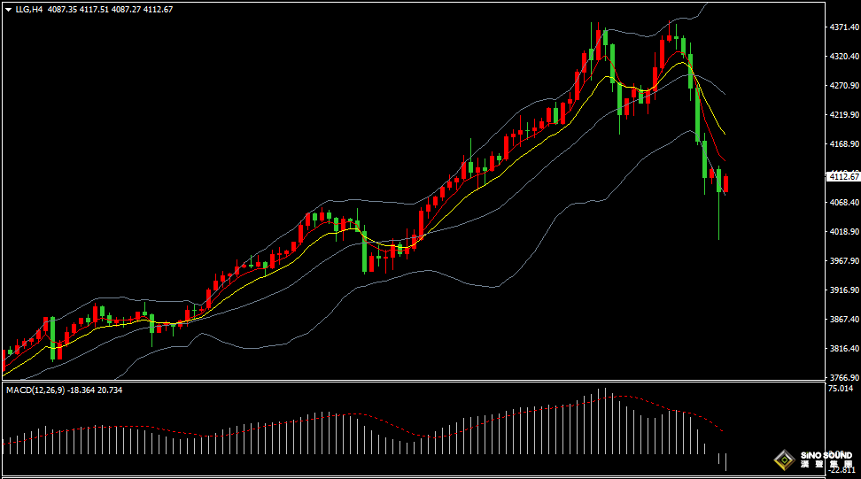Viewport: 861px width, 479px height.
Task: Click the -22.811 MACD scale value
Action: click(842, 471)
